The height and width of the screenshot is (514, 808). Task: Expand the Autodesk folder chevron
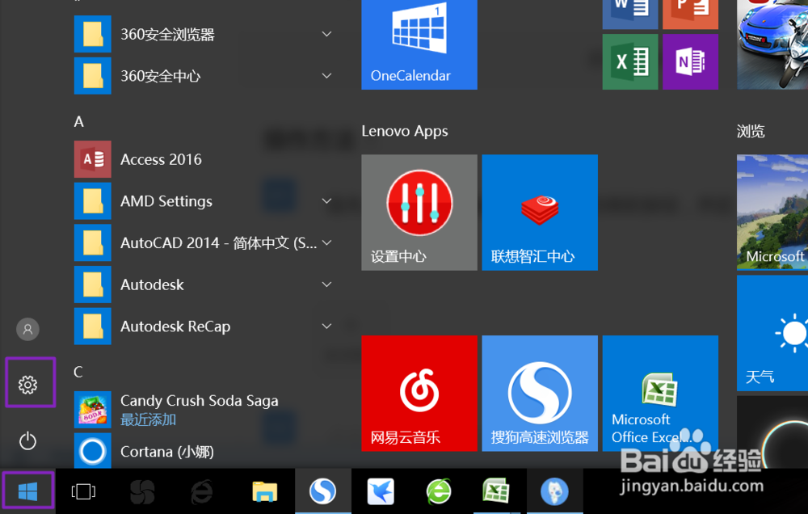[326, 284]
